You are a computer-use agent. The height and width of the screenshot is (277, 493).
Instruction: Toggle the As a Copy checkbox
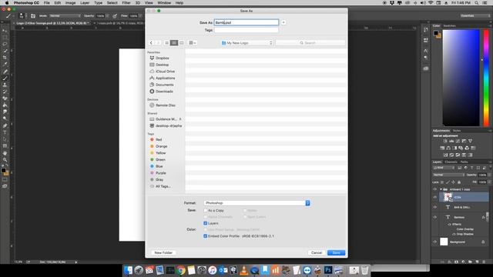point(206,210)
